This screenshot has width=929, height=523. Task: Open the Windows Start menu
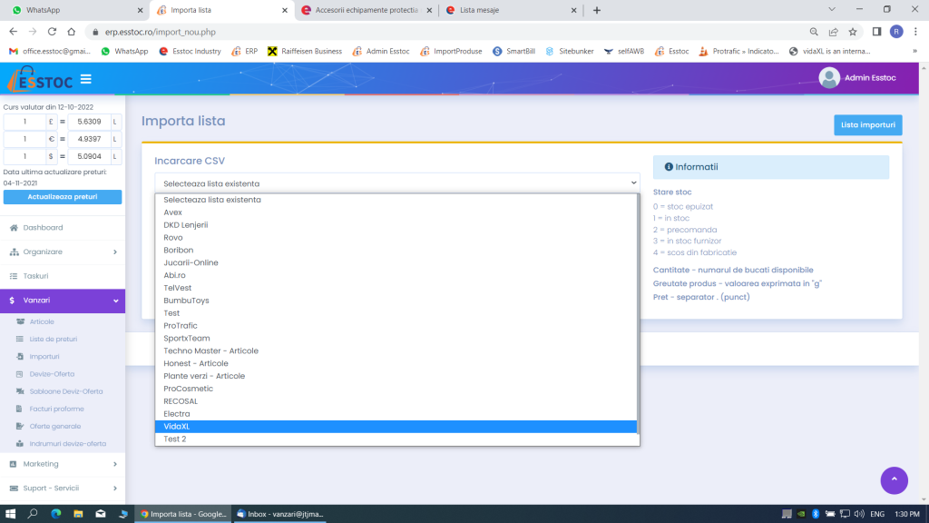coord(10,514)
